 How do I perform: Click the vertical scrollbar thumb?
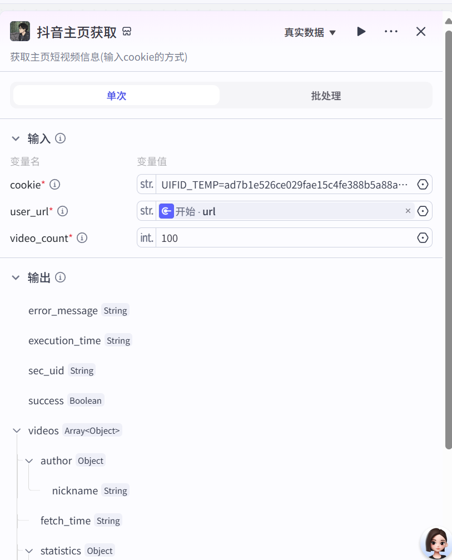click(448, 239)
